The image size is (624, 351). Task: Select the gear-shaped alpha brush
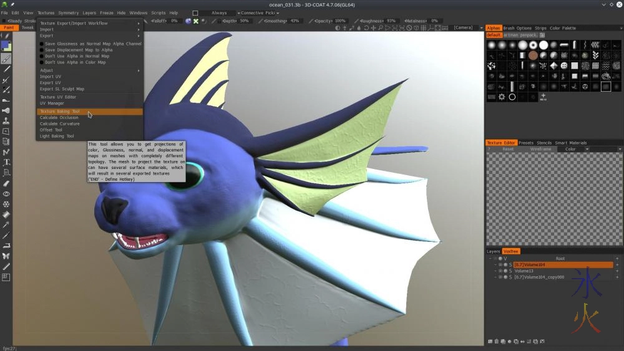(502, 97)
